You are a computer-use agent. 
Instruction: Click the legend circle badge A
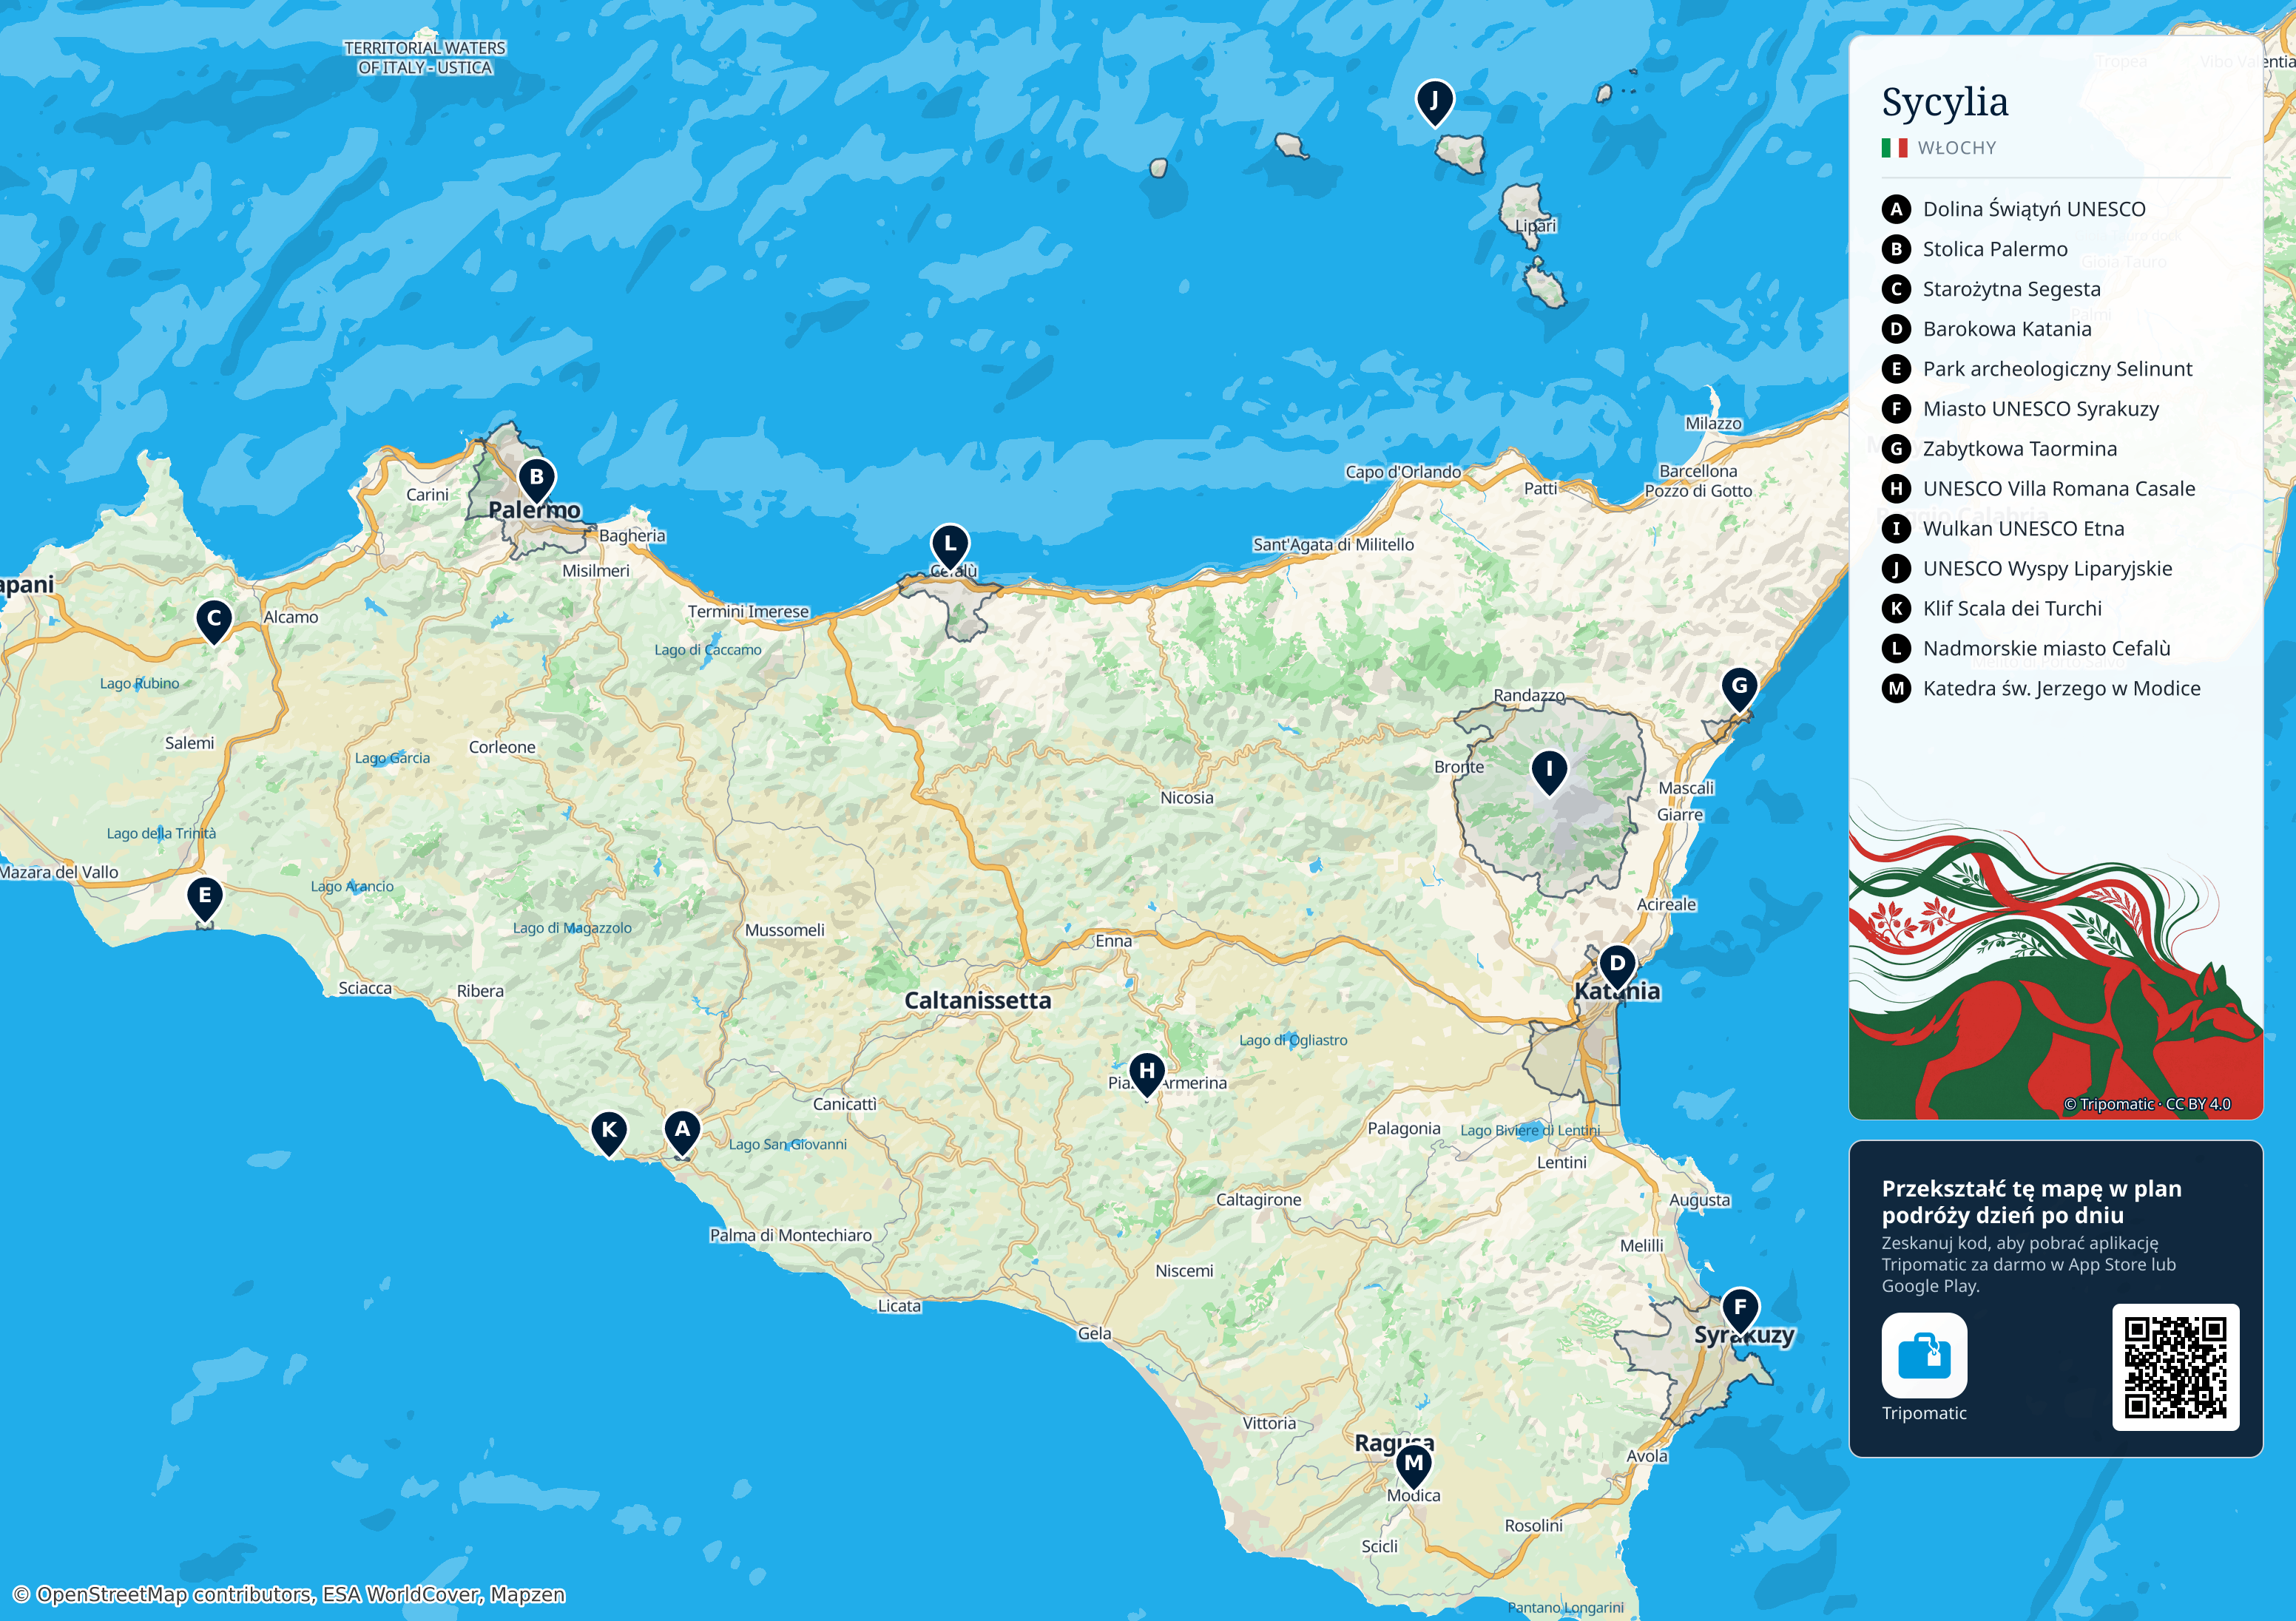click(1896, 209)
